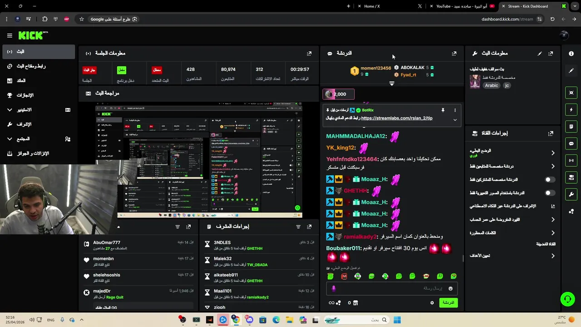Edit stream info with pencil icon in panel header
Screen dimensions: 581x327
540,54
